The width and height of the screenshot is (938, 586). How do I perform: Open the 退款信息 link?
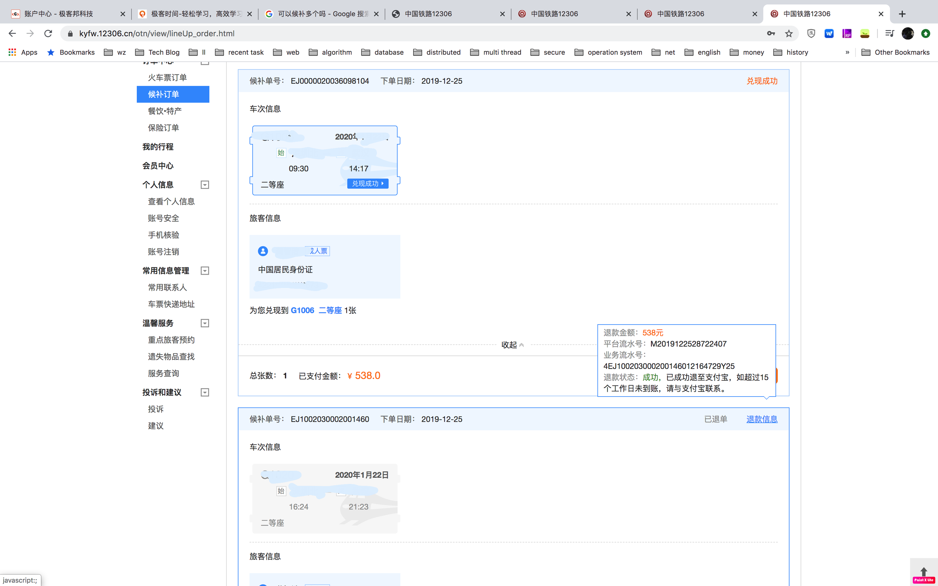[762, 419]
